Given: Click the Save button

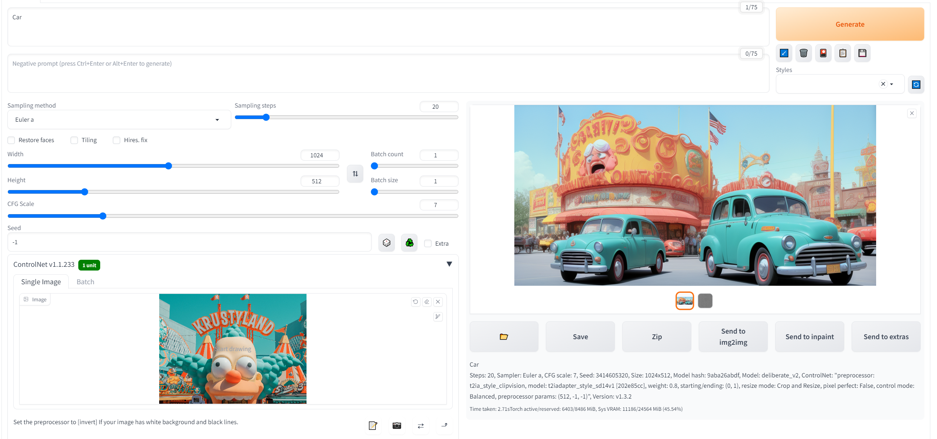Looking at the screenshot, I should point(580,337).
